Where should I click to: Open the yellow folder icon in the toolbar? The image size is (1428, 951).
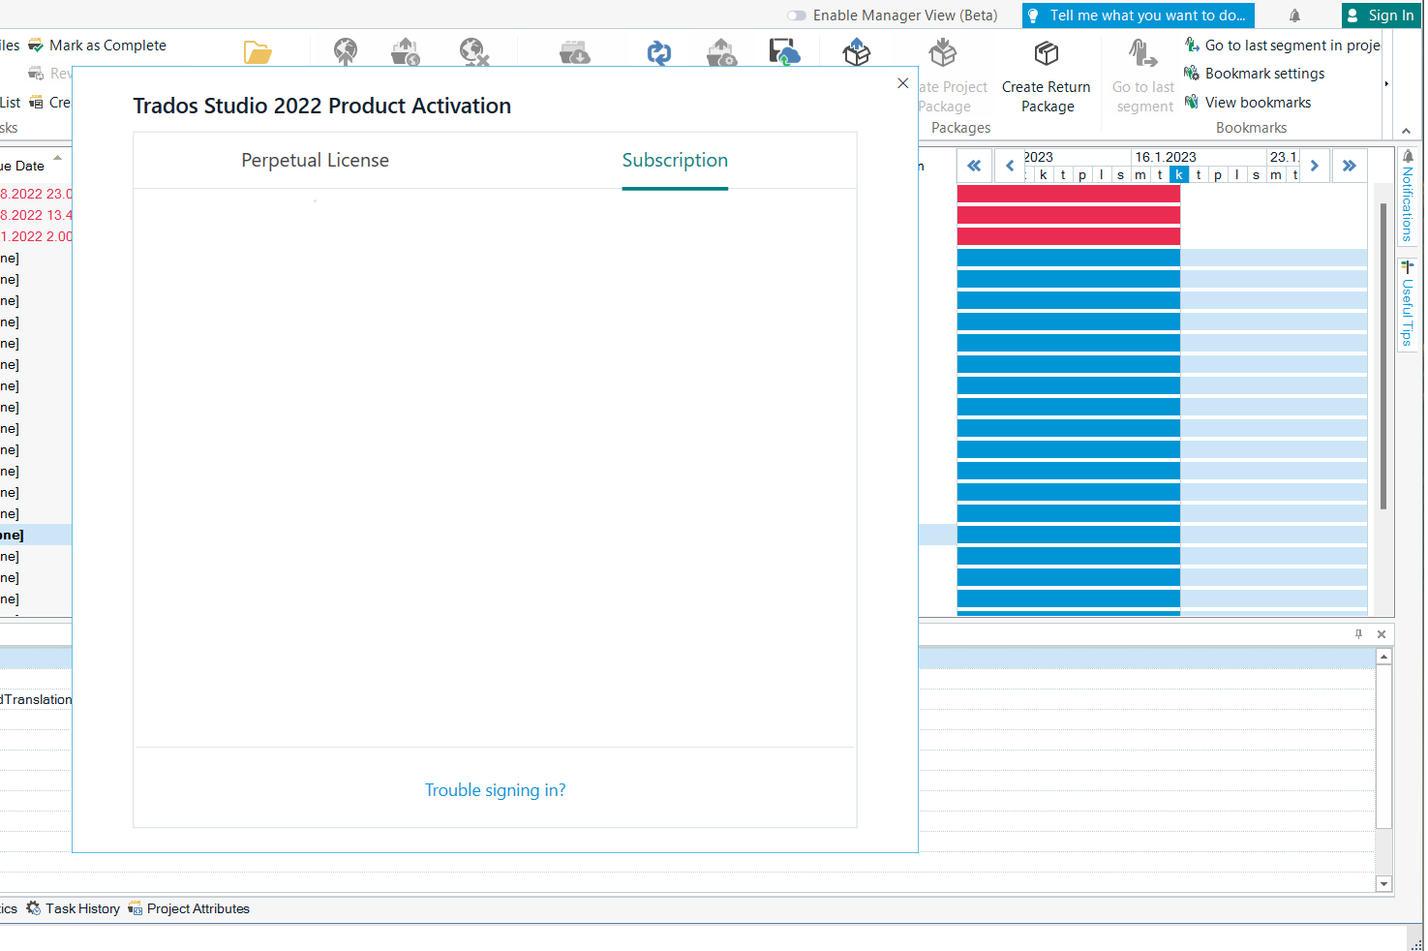point(258,52)
